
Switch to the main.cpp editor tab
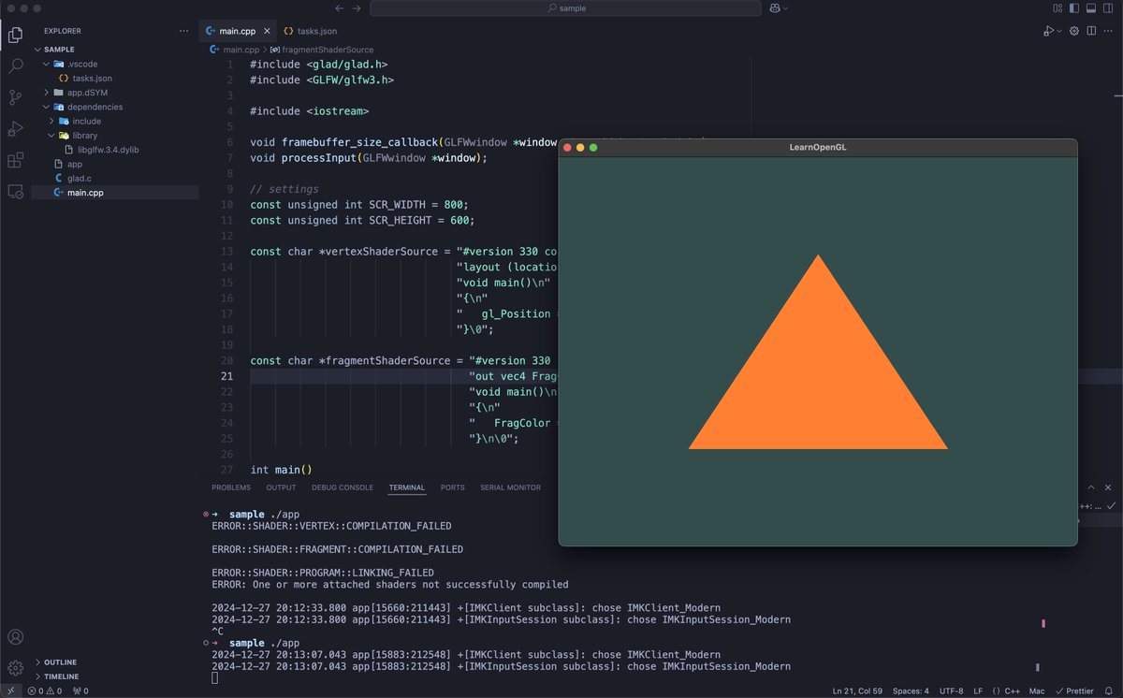pyautogui.click(x=236, y=31)
